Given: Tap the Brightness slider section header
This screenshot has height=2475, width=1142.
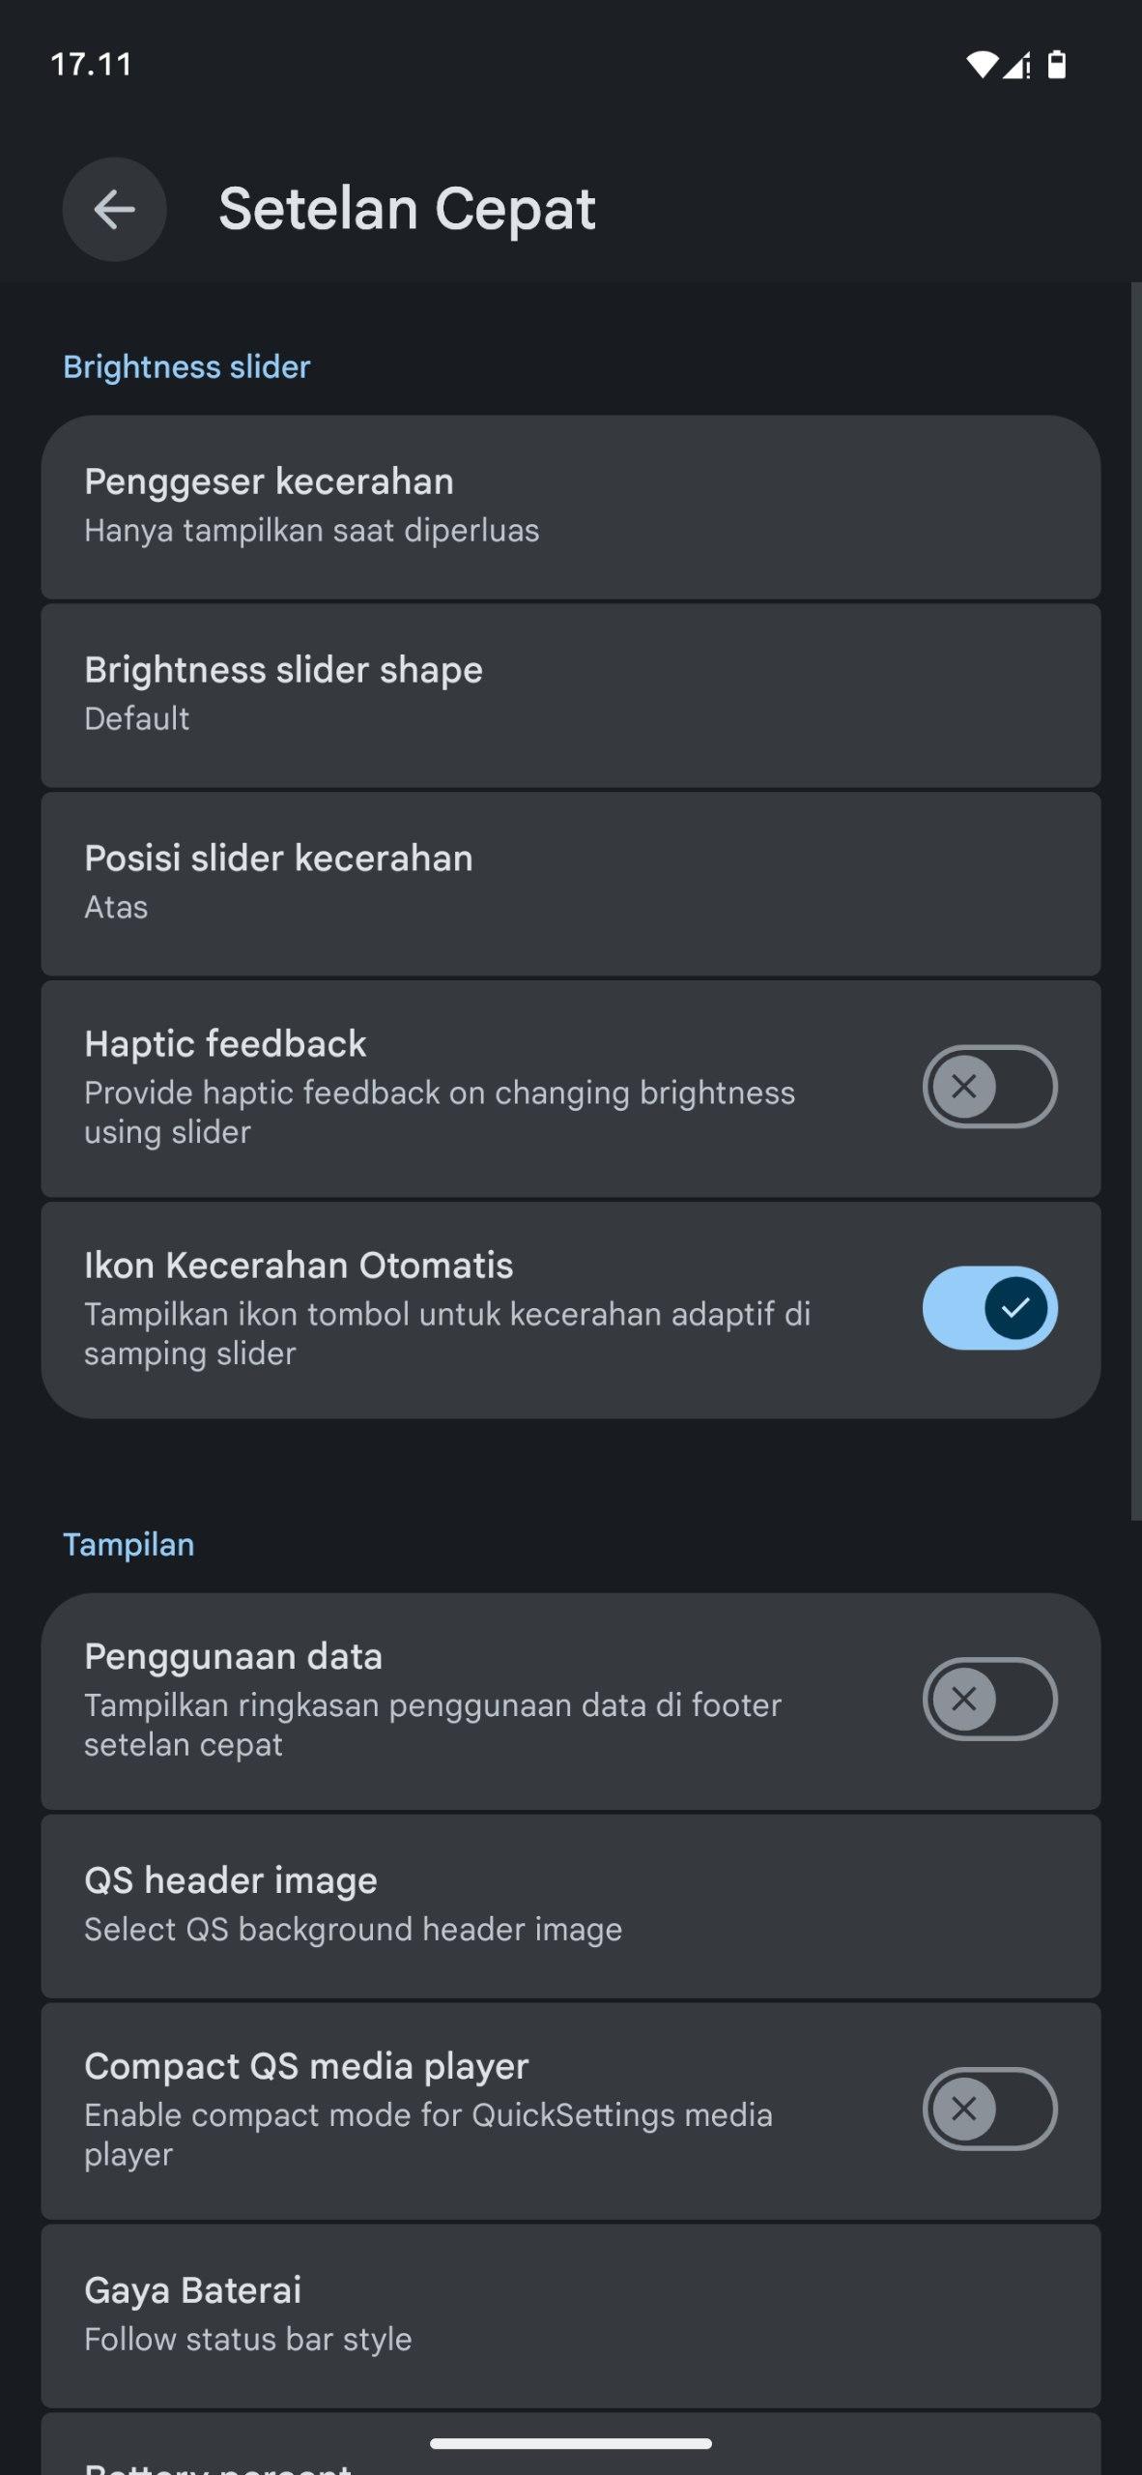Looking at the screenshot, I should pyautogui.click(x=186, y=367).
